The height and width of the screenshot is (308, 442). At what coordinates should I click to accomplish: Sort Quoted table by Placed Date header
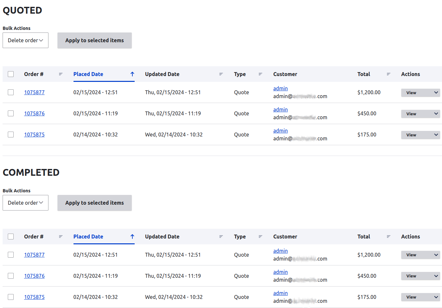[x=88, y=74]
